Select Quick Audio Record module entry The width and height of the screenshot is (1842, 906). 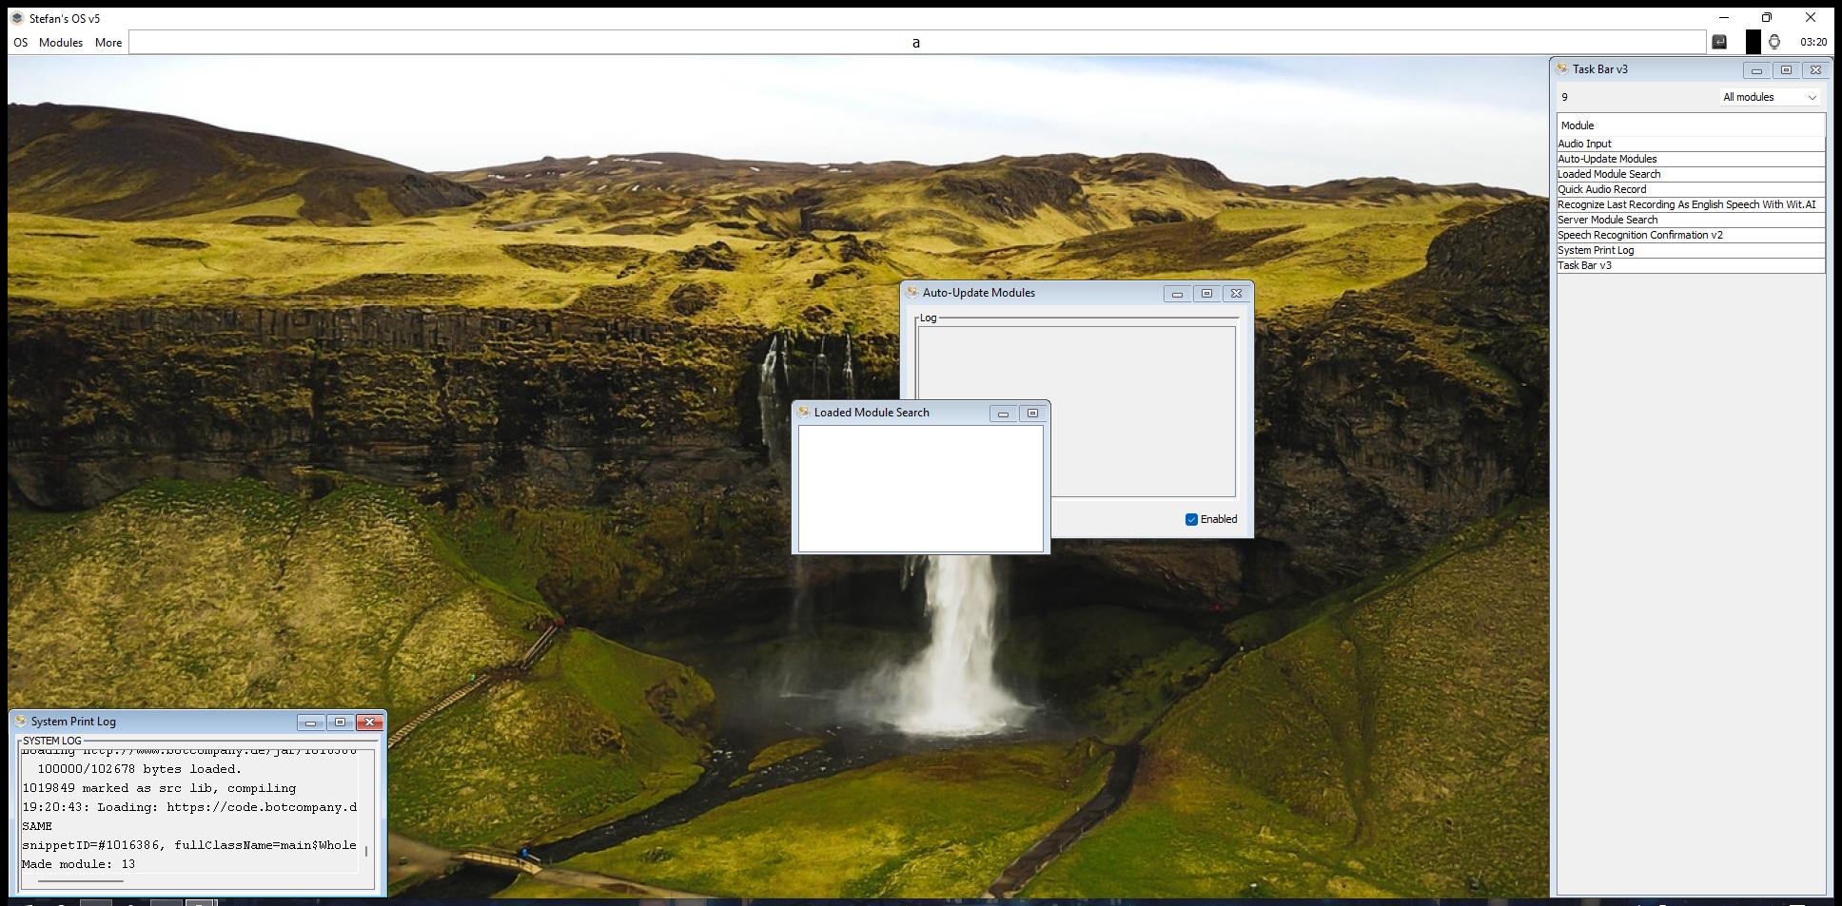pyautogui.click(x=1601, y=189)
